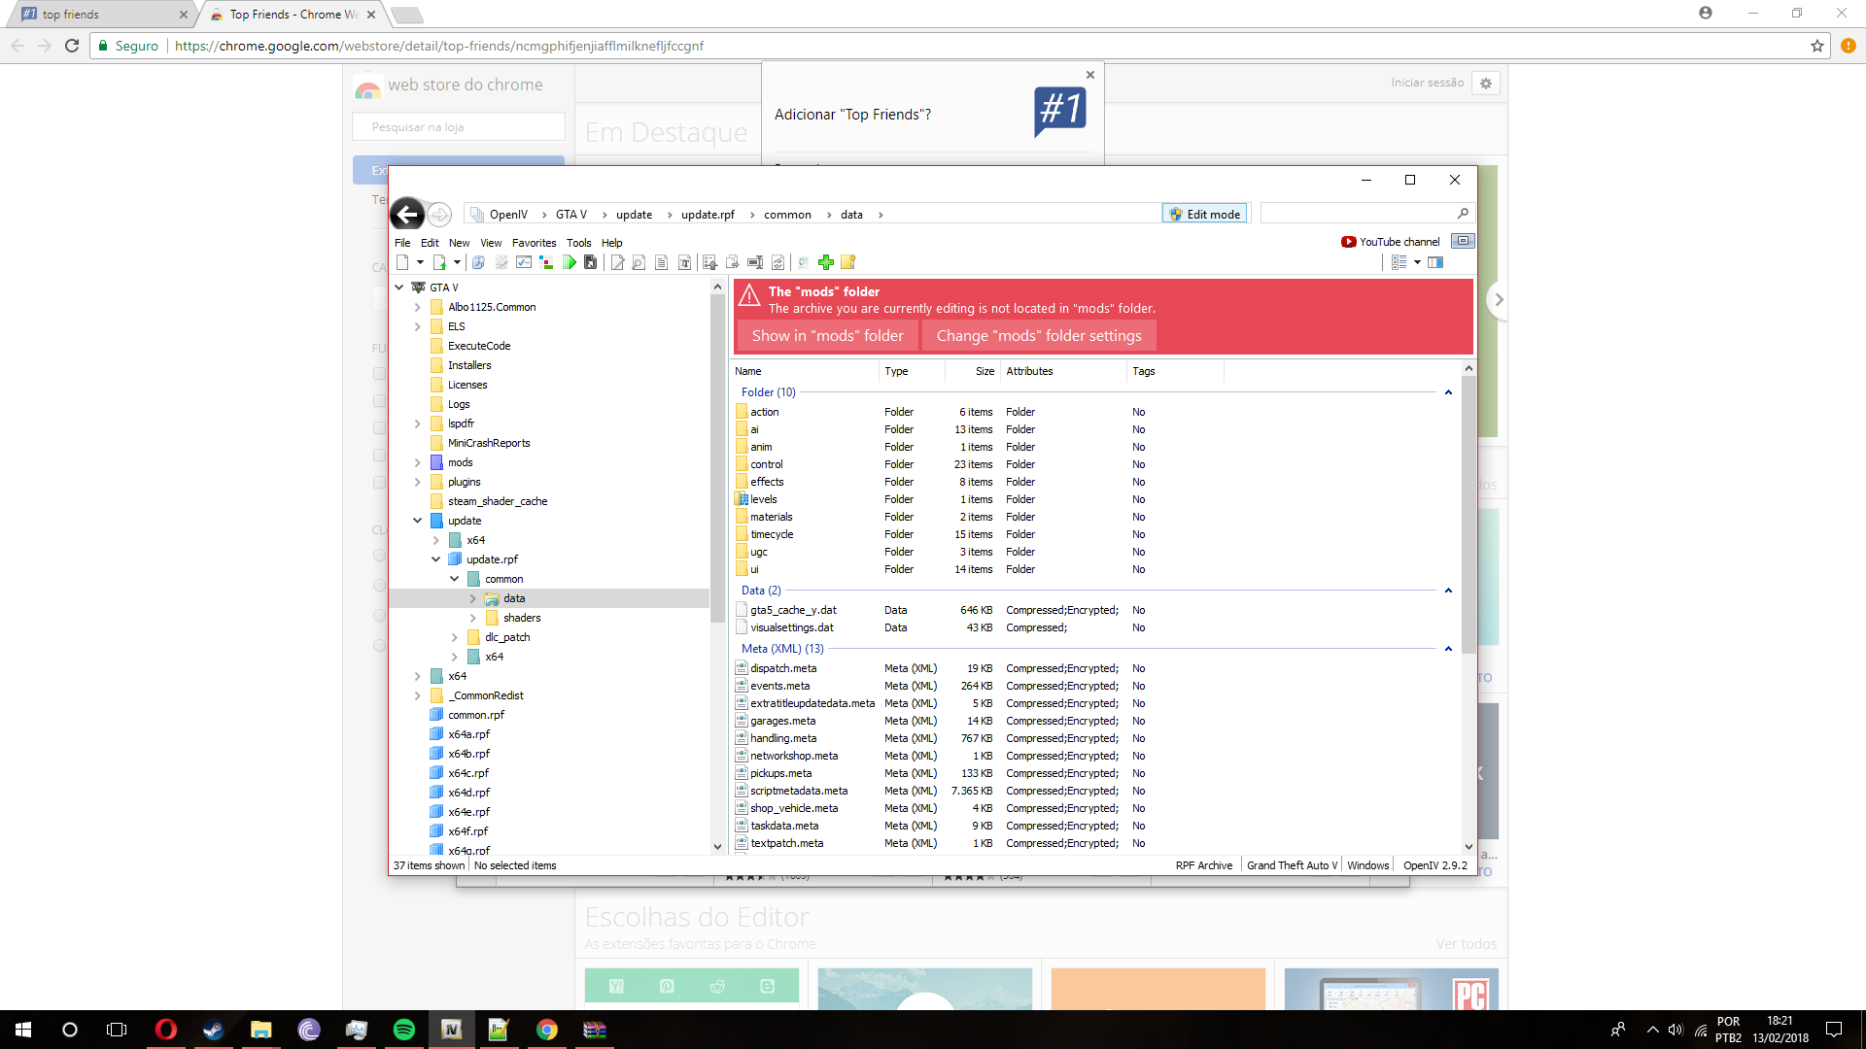
Task: Click Show in "mods" folder button
Action: coord(827,335)
